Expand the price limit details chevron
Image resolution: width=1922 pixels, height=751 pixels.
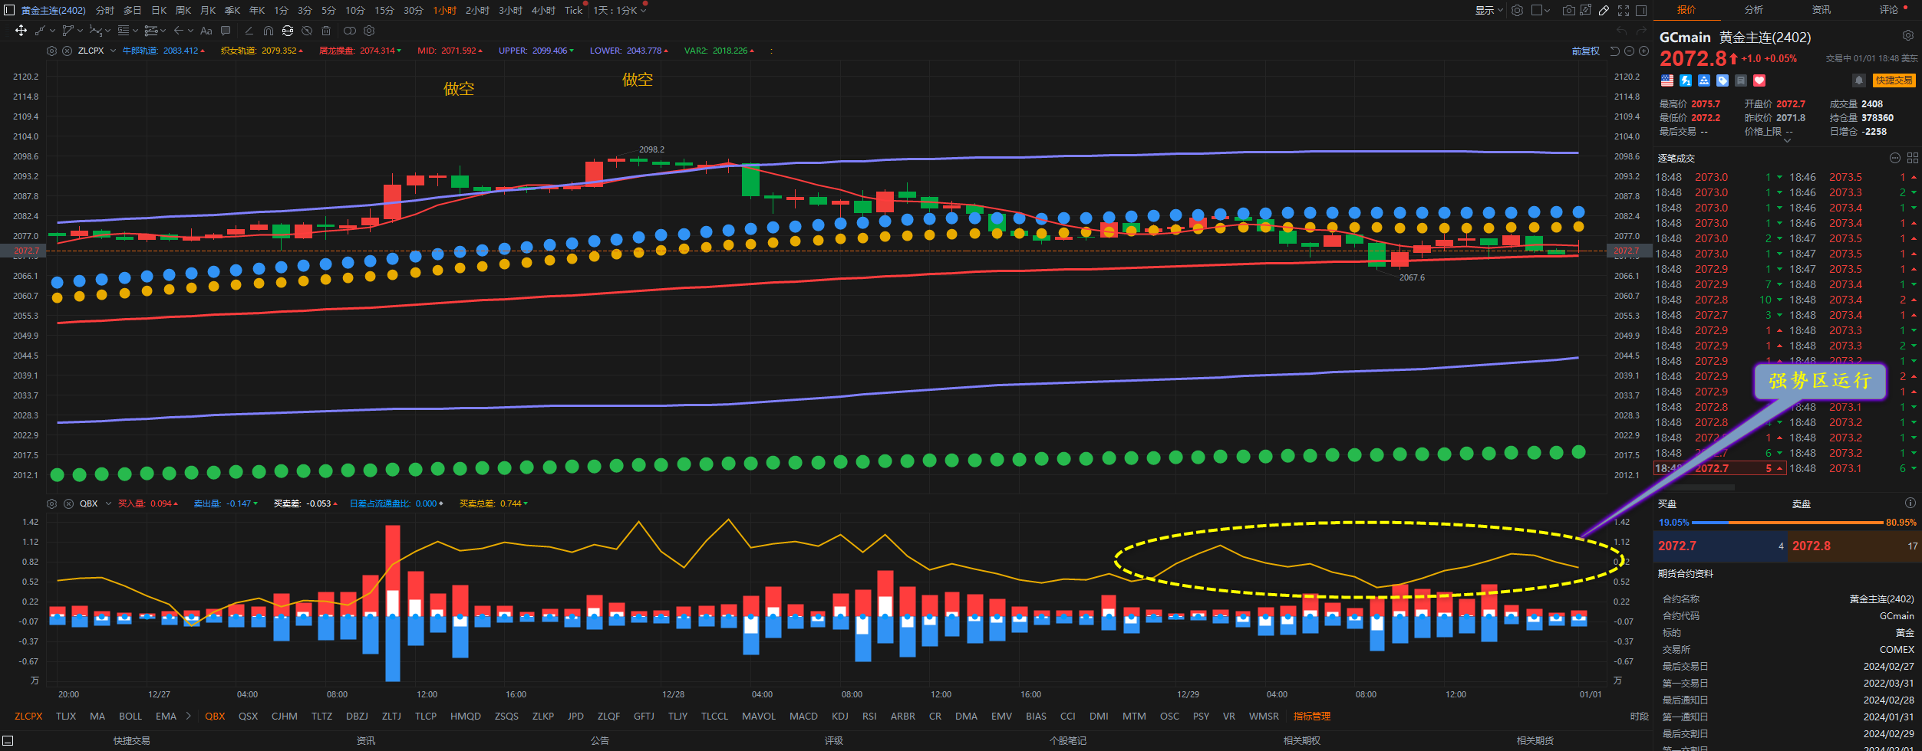pos(1787,141)
